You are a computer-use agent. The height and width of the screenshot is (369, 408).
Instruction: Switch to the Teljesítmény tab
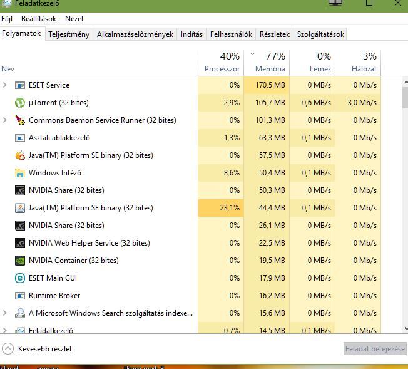pos(69,34)
